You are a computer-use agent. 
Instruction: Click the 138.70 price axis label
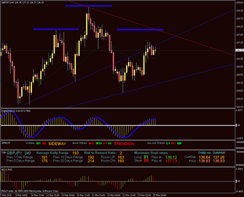pos(240,18)
